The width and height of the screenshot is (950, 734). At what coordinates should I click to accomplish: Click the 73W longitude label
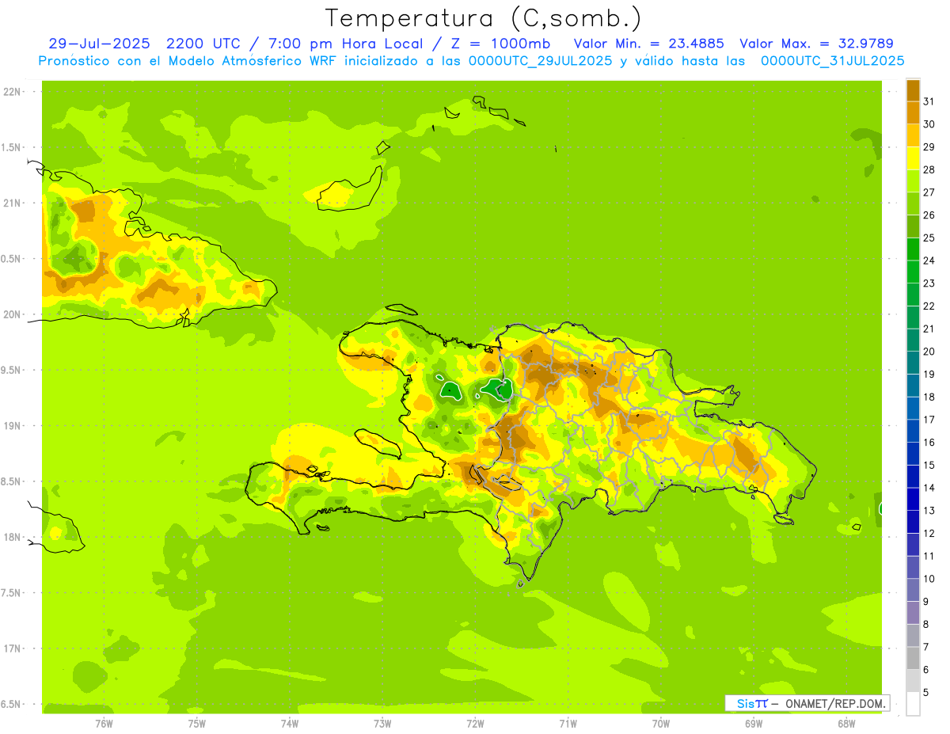[x=382, y=723]
